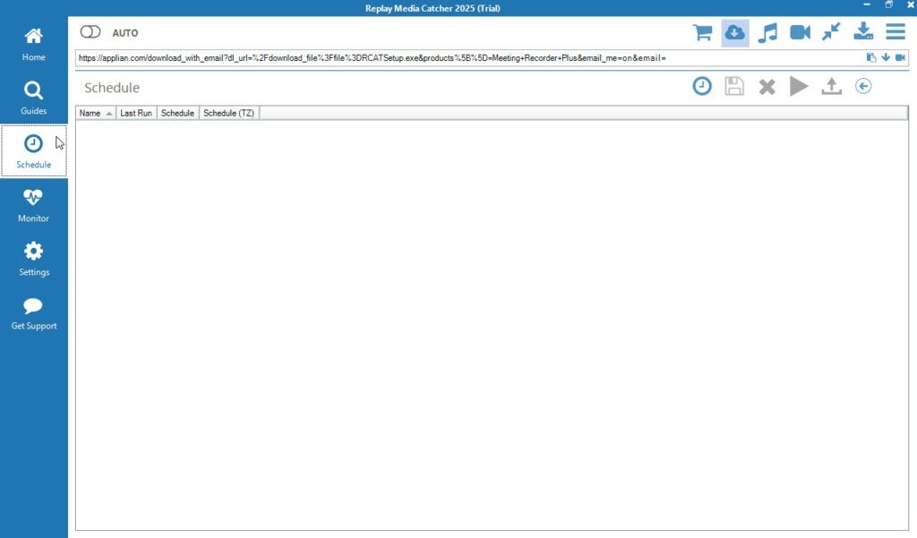Screen dimensions: 917x538
Task: Click the AUTO label text
Action: (x=125, y=33)
